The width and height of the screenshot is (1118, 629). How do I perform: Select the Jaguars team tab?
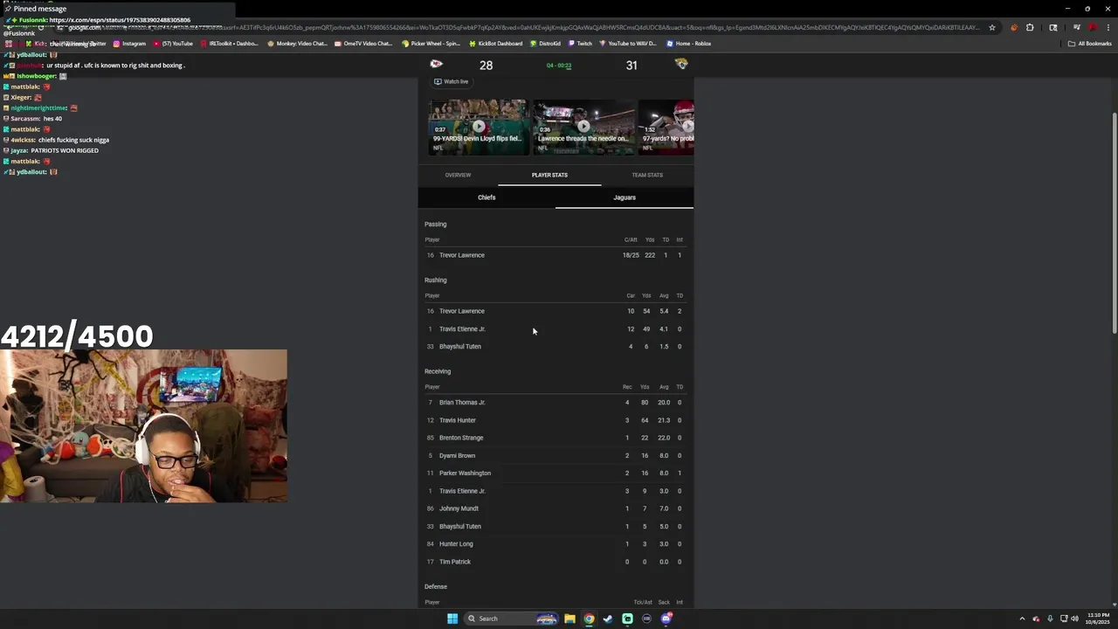625,197
